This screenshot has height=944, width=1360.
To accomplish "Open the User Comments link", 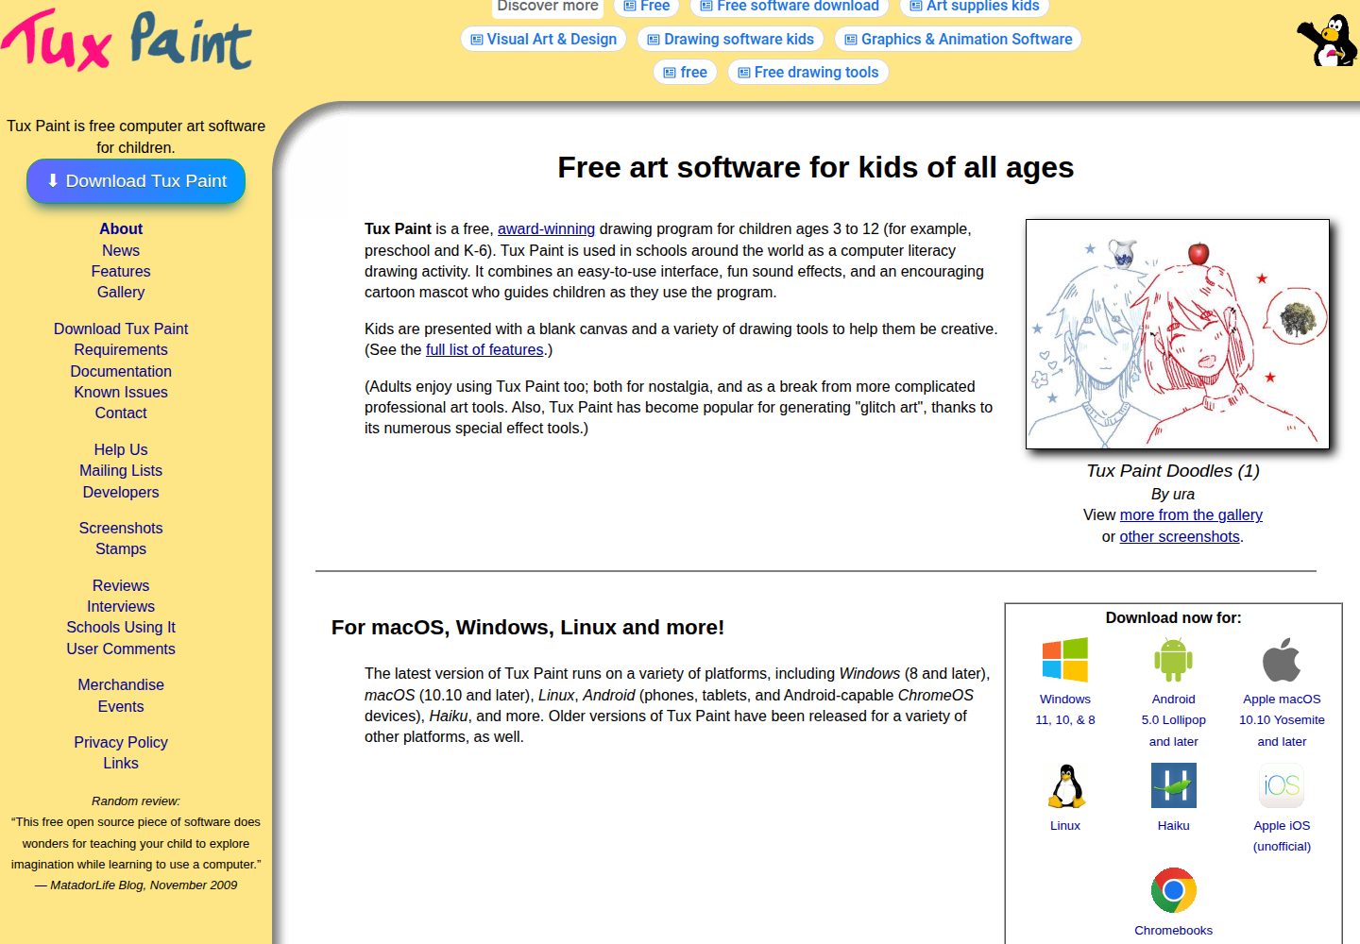I will coord(121,649).
